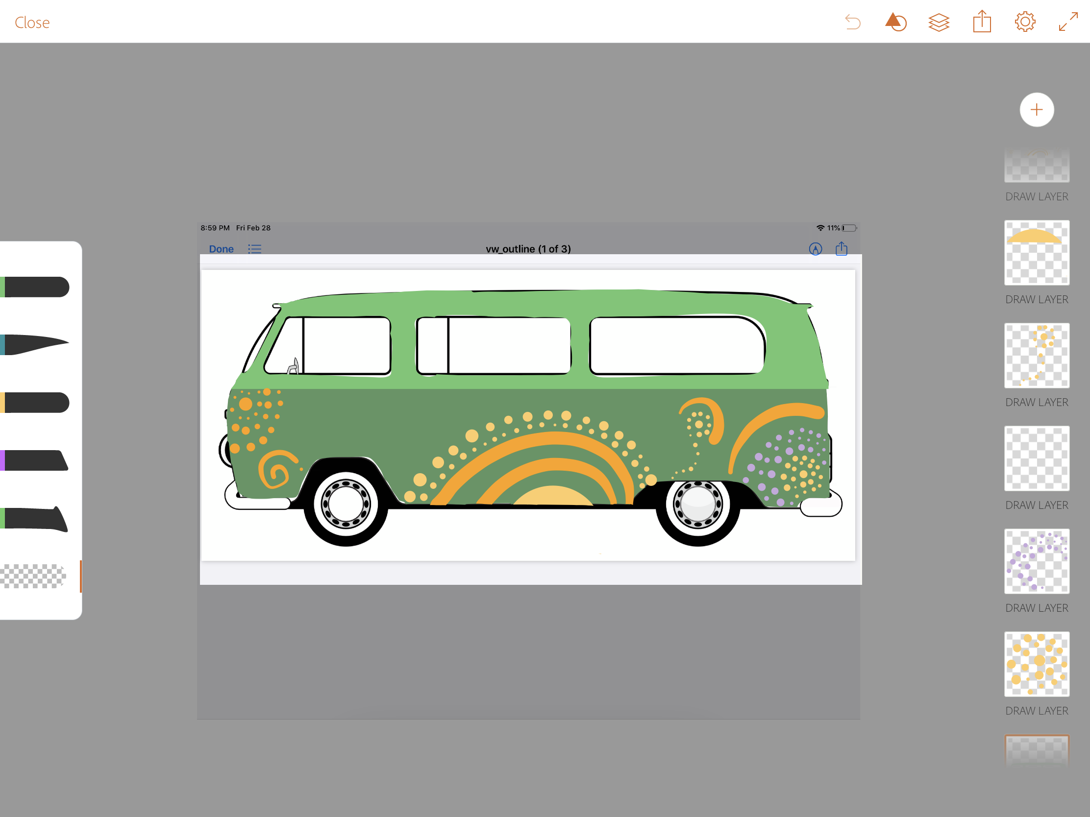Tap the blue share icon in image header
The image size is (1090, 817).
841,248
